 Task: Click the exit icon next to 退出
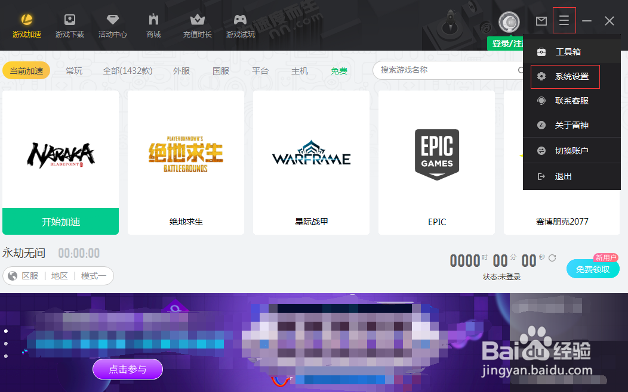[x=541, y=176]
